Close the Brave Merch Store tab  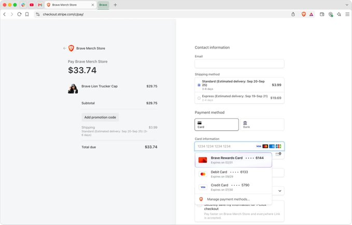(92, 5)
